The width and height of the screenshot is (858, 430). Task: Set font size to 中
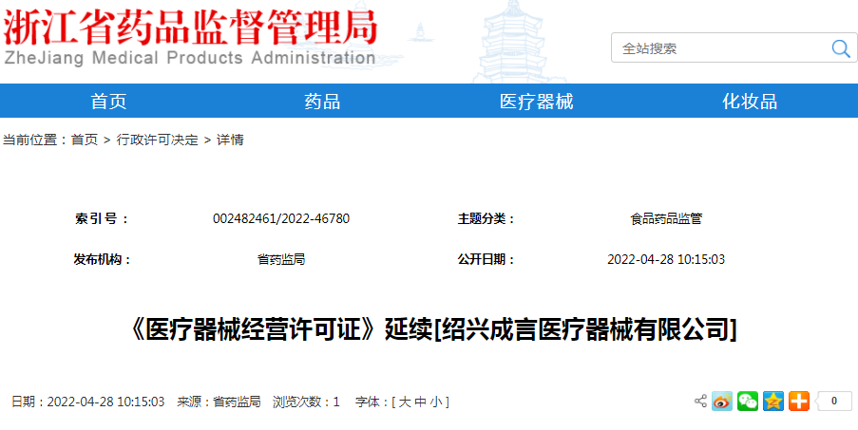coord(420,402)
